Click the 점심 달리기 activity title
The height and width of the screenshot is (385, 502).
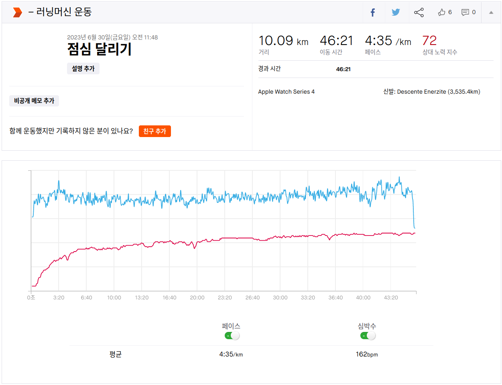point(100,49)
